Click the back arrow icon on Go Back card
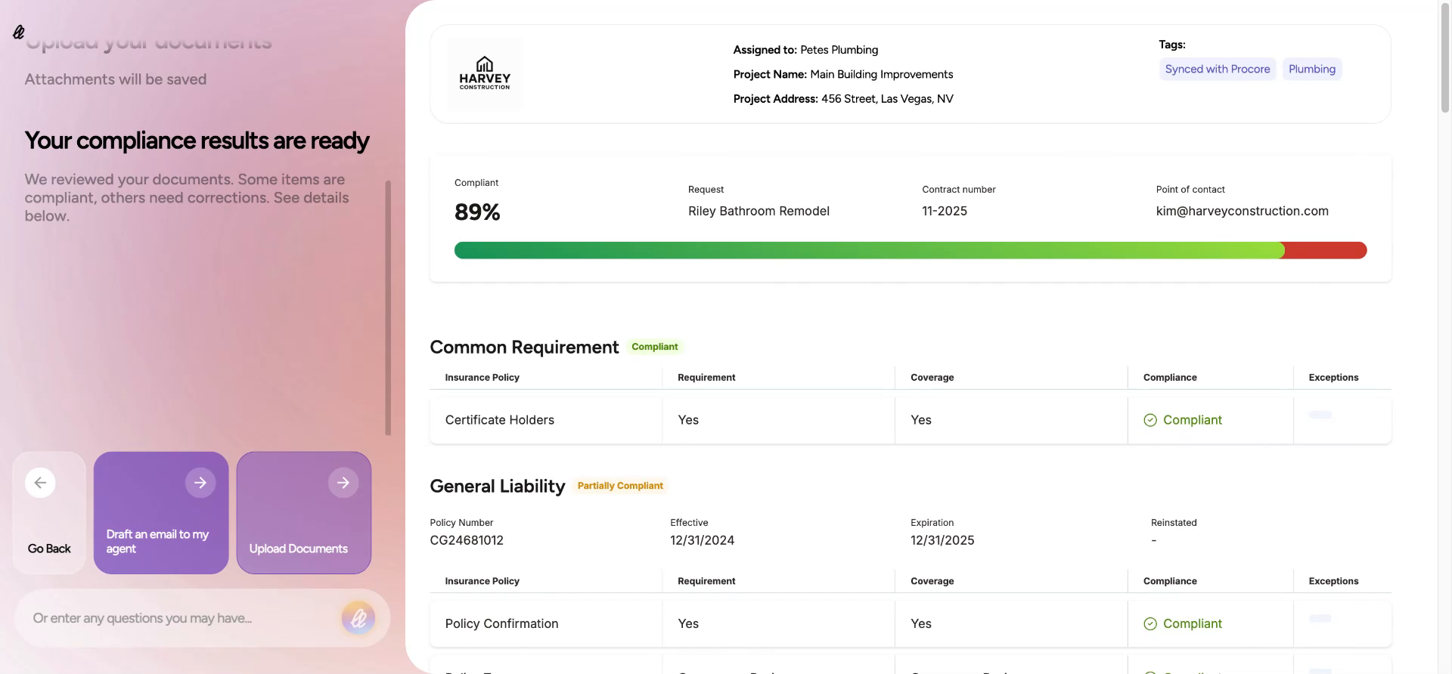1452x674 pixels. (x=40, y=483)
